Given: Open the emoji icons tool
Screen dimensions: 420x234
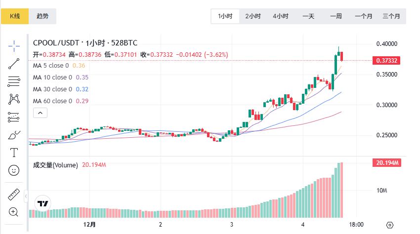Looking at the screenshot, I should pos(14,170).
